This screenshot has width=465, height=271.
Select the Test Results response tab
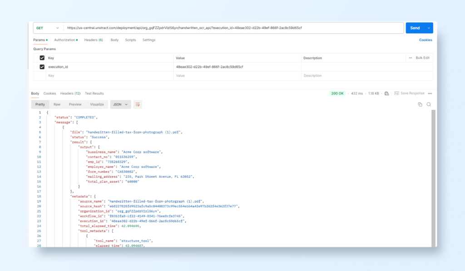94,94
